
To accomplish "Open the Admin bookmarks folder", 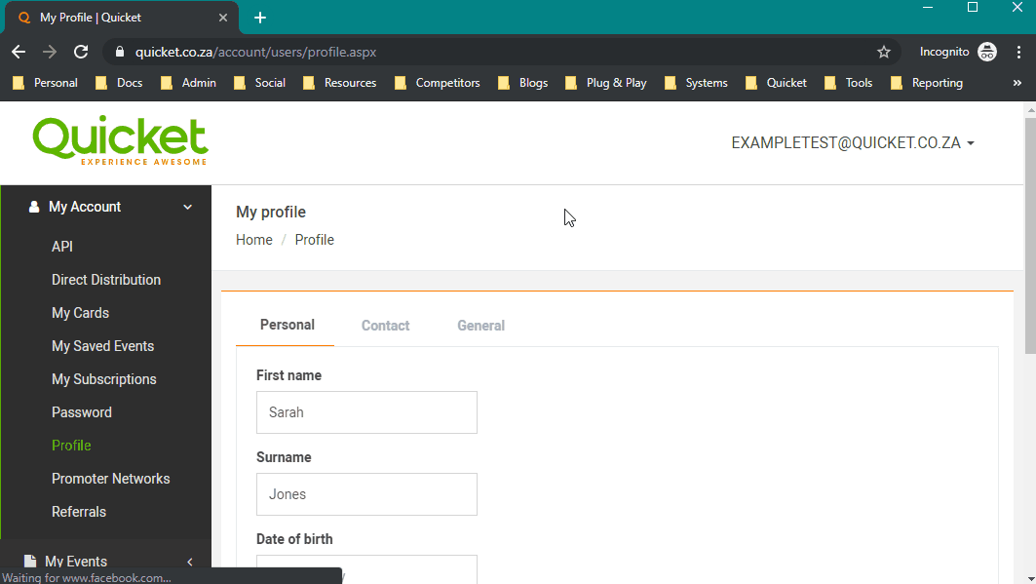I will coord(188,83).
